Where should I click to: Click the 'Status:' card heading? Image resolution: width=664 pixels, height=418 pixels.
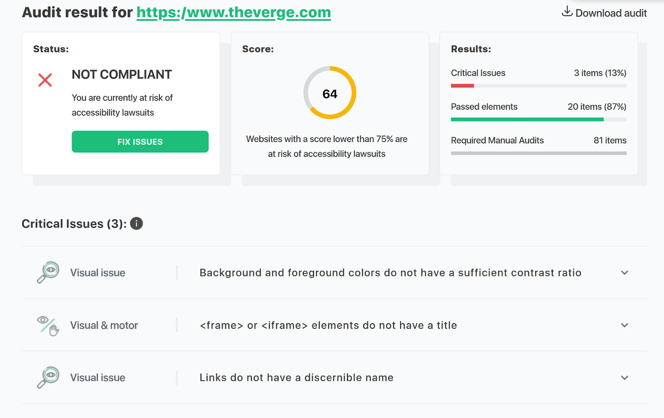[x=51, y=49]
